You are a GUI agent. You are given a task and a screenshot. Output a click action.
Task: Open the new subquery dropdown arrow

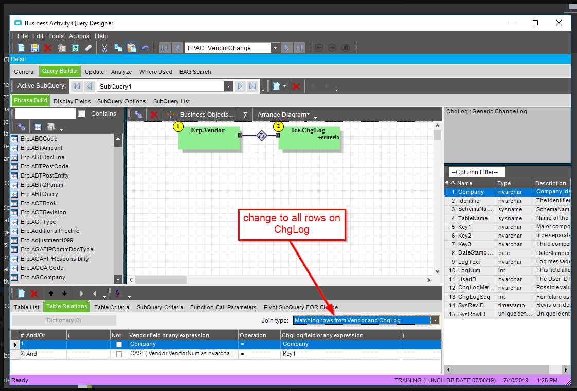(x=284, y=86)
